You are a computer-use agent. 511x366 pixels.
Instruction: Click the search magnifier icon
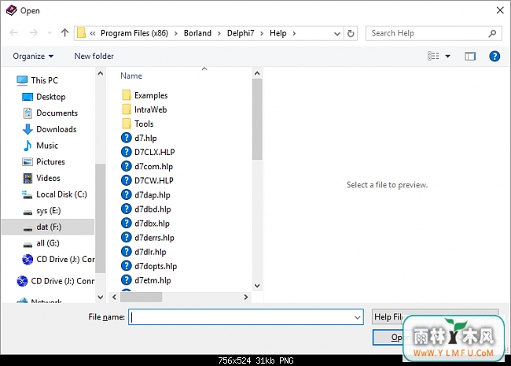tap(492, 33)
